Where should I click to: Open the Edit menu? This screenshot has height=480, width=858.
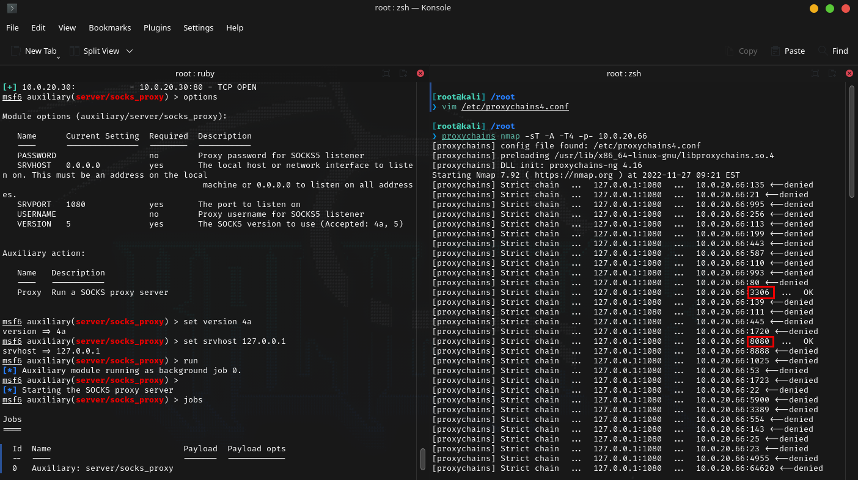pos(38,28)
